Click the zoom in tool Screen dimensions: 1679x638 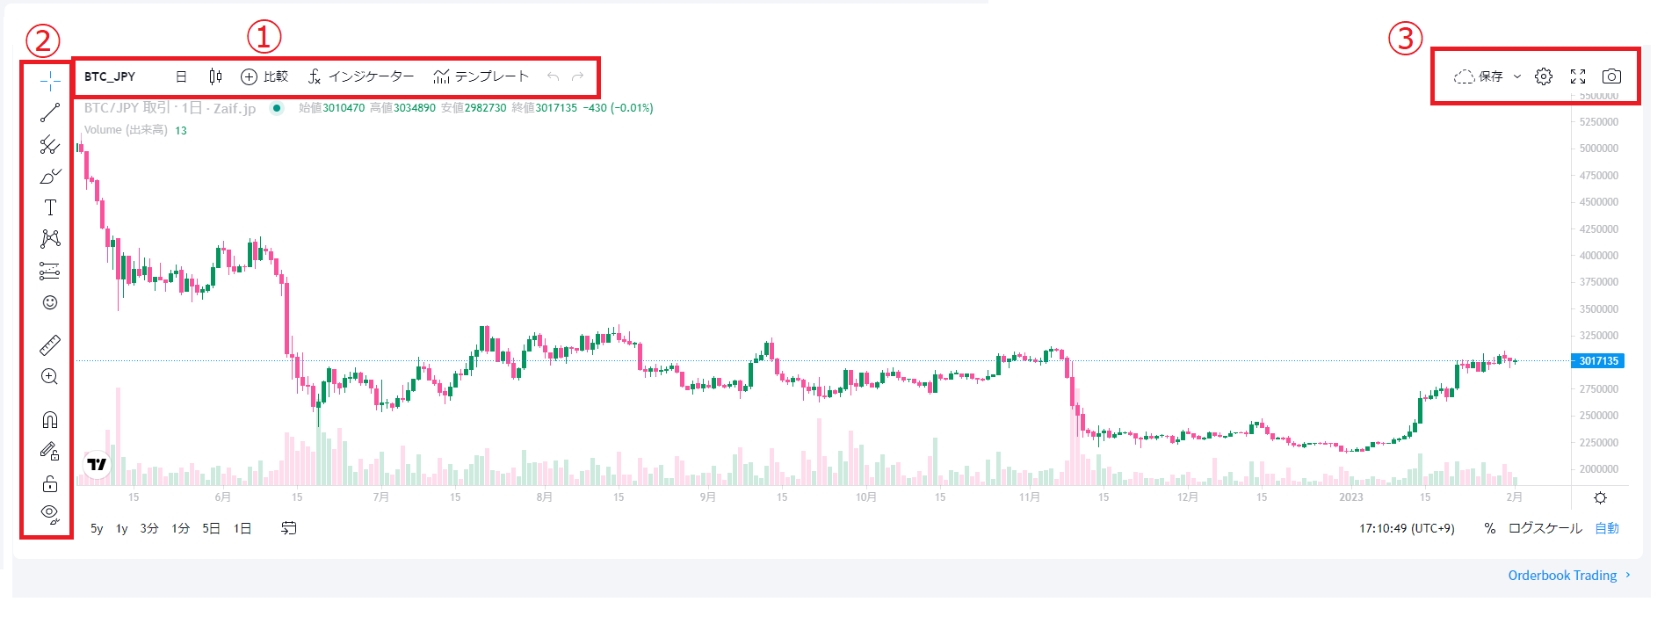[x=50, y=377]
